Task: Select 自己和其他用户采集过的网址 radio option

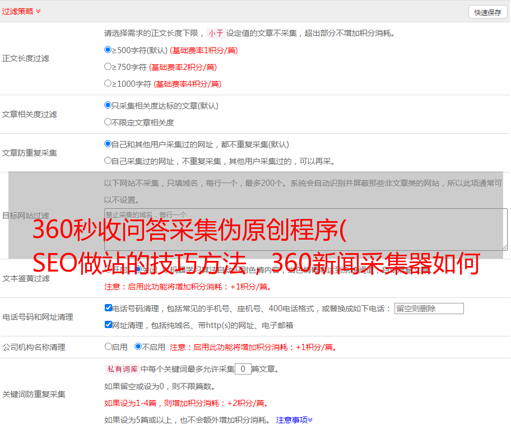Action: (108, 144)
